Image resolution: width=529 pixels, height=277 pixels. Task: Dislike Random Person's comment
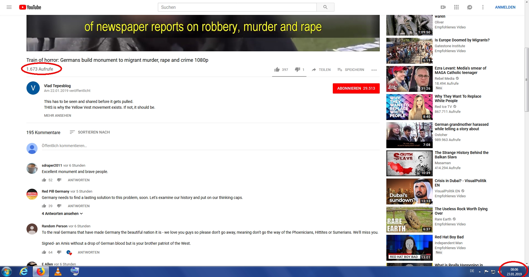tap(59, 252)
